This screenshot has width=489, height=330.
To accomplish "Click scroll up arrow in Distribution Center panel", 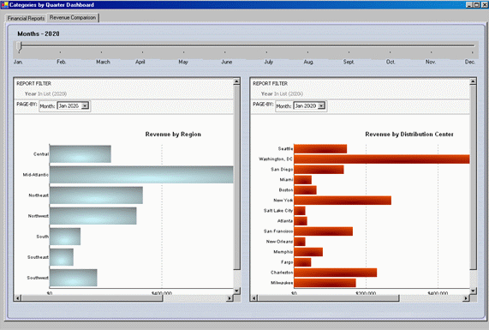I will [473, 81].
